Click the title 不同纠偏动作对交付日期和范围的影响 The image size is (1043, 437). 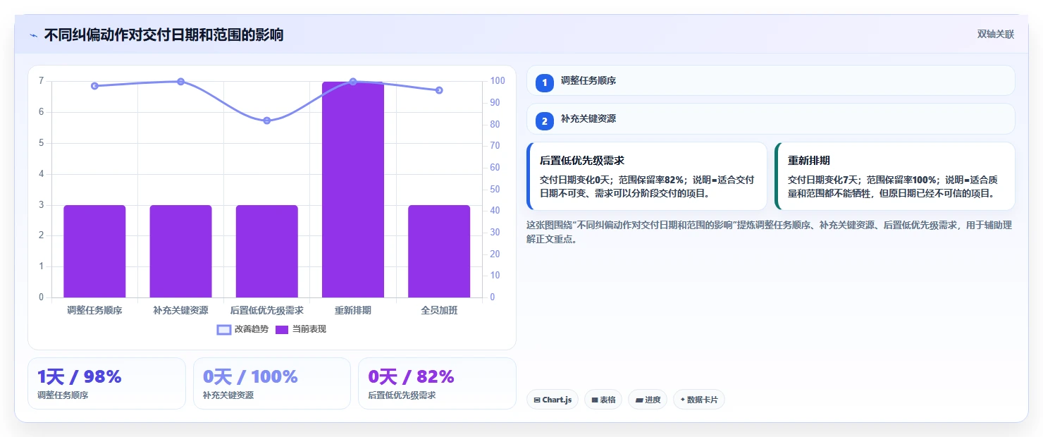tap(163, 35)
